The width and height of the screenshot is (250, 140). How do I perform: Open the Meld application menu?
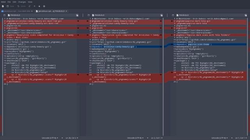[3, 2]
